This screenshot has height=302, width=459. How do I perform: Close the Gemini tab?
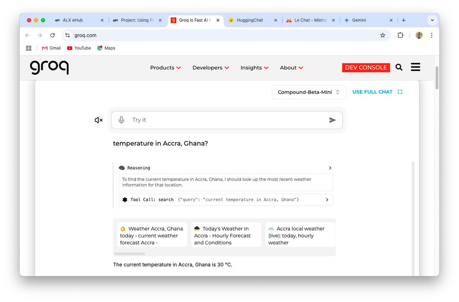click(x=391, y=20)
